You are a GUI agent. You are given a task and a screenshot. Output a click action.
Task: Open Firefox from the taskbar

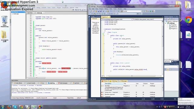pos(9,107)
